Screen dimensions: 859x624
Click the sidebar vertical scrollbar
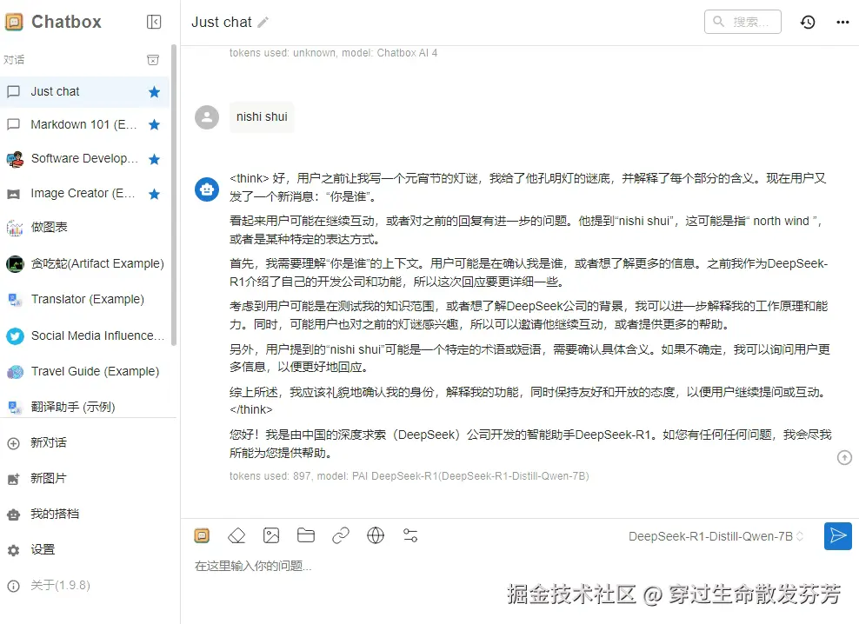tap(174, 195)
